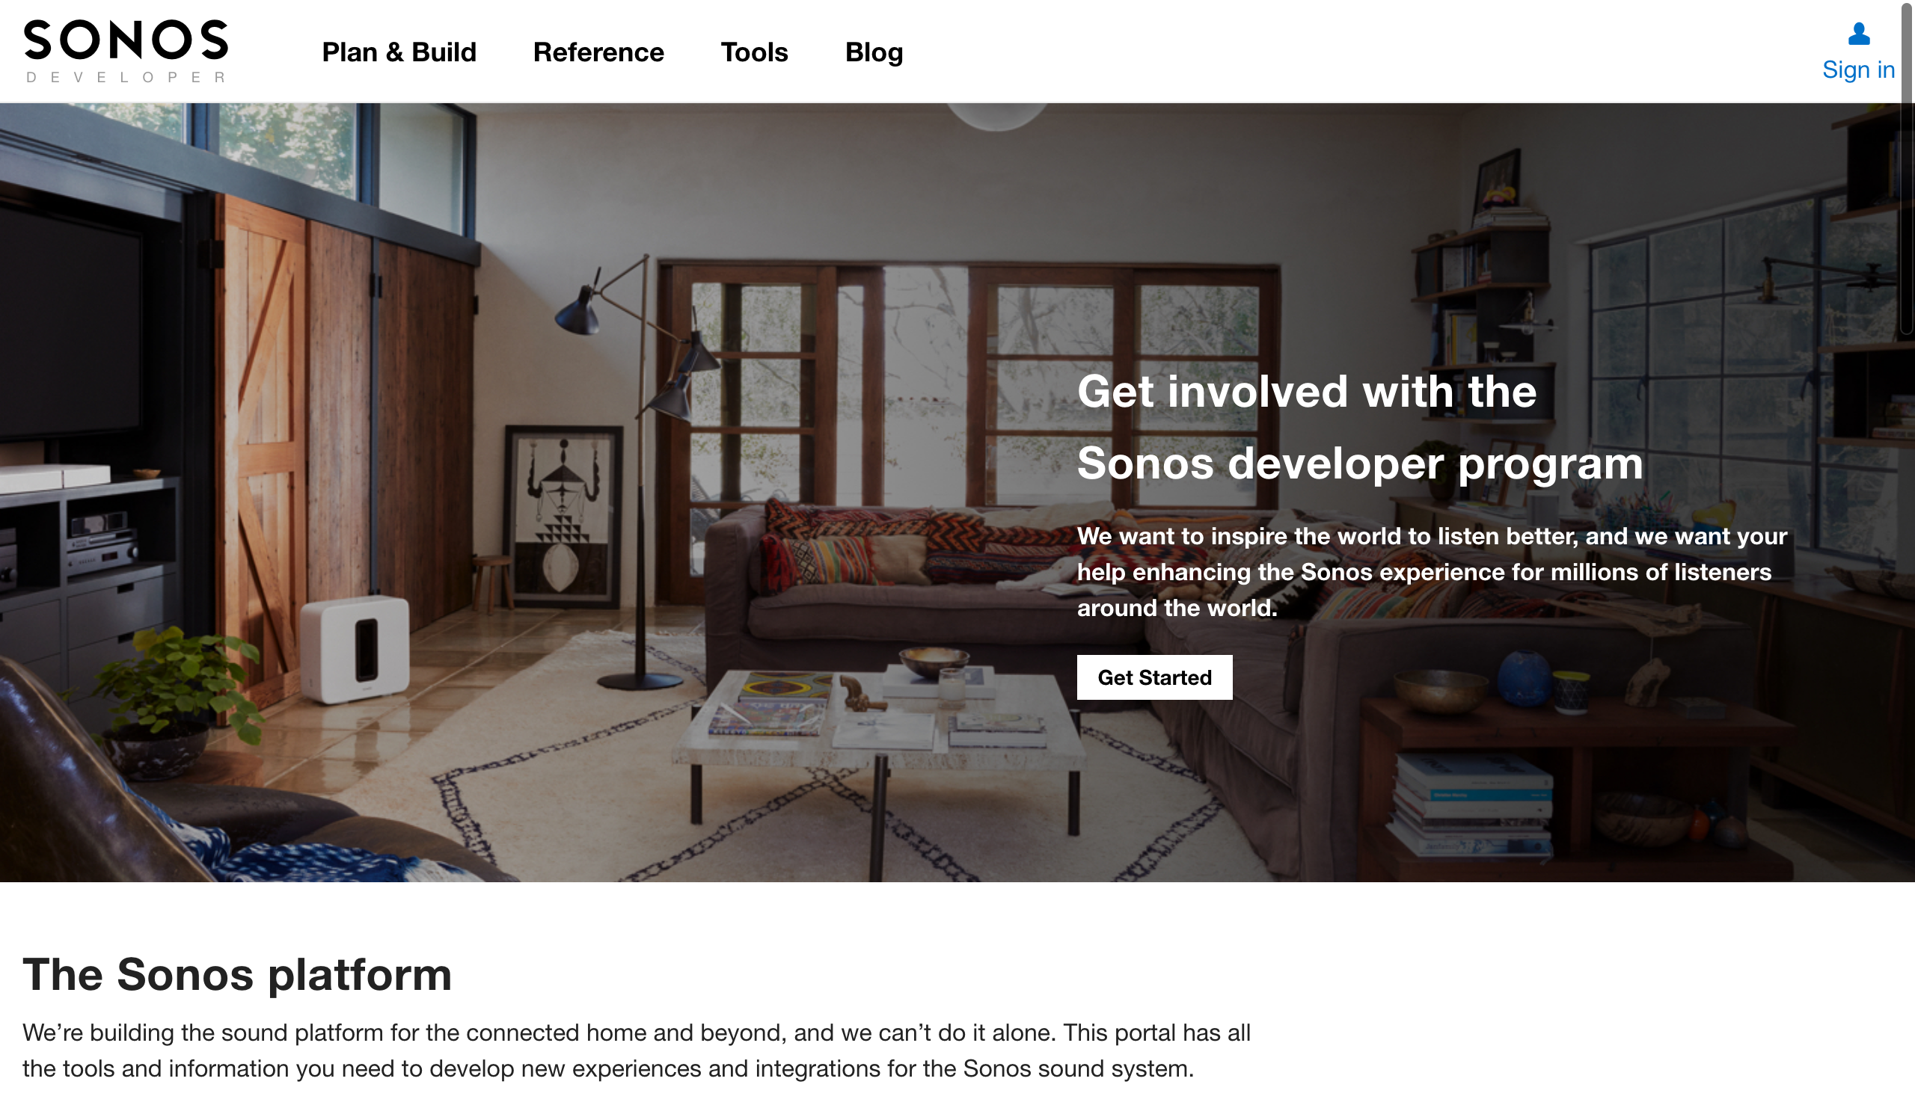Click the wall-mounted TV screen in photo

coord(70,319)
